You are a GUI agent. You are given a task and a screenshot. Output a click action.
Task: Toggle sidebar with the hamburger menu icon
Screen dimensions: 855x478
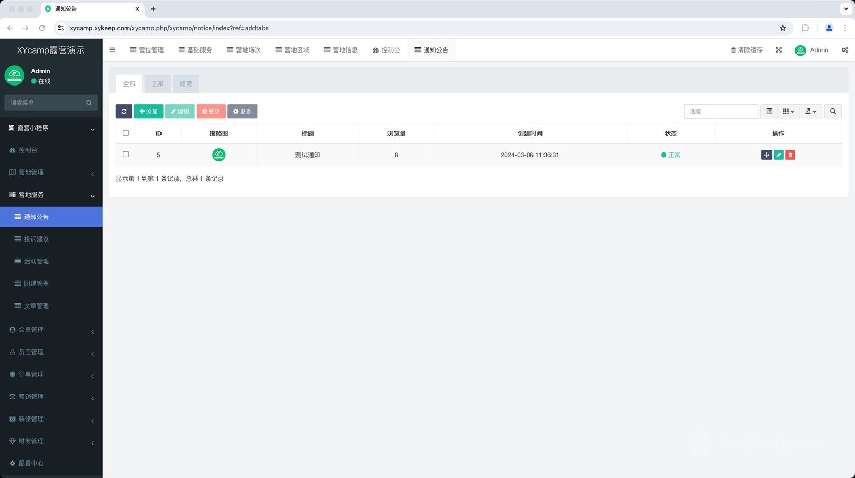pyautogui.click(x=112, y=50)
